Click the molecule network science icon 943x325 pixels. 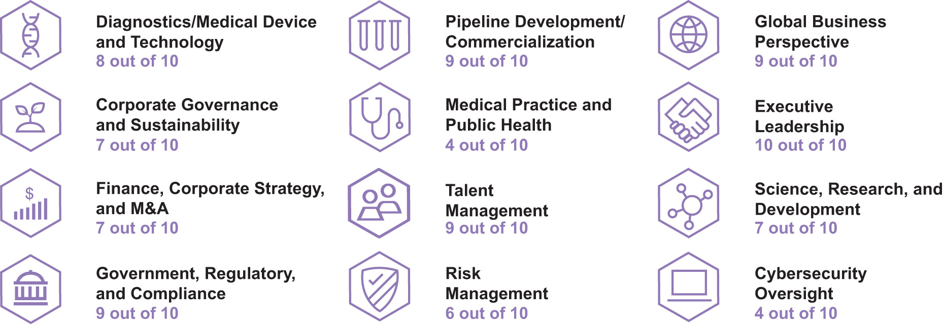688,204
